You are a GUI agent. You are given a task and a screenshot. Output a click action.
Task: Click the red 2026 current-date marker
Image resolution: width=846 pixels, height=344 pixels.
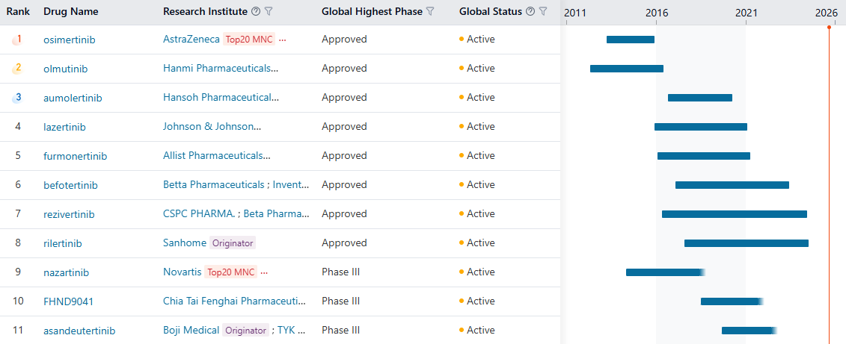pos(829,28)
